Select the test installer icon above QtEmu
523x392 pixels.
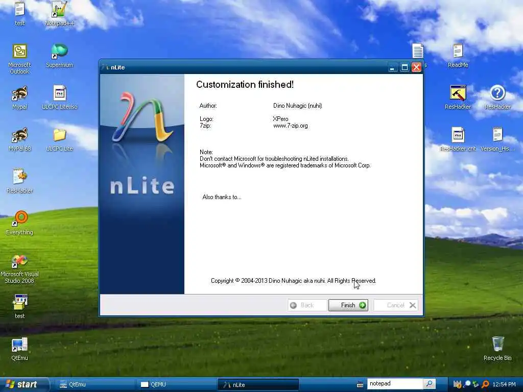pyautogui.click(x=20, y=307)
